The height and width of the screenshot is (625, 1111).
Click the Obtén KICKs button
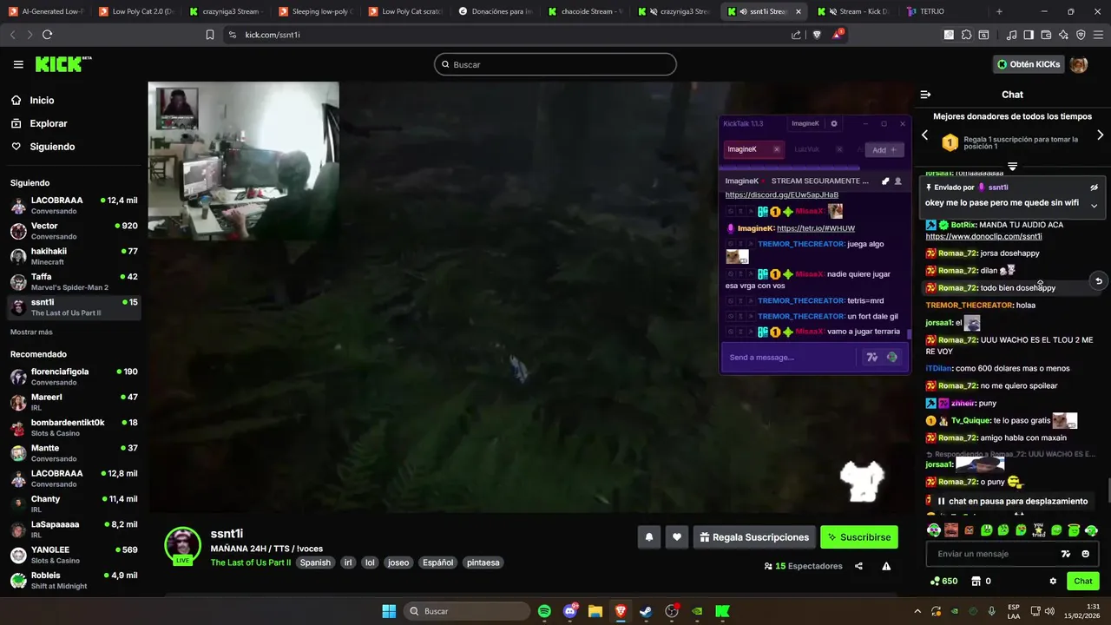click(x=1029, y=64)
